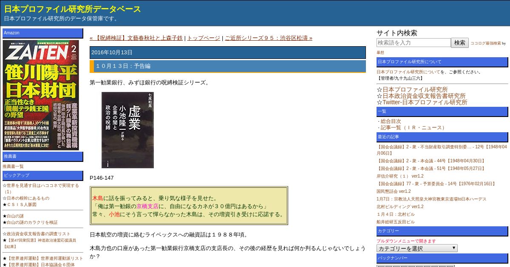Viewport: 510px width, 267px height.
Task: Expand the カテゴリーを選択 dropdown
Action: click(x=417, y=248)
